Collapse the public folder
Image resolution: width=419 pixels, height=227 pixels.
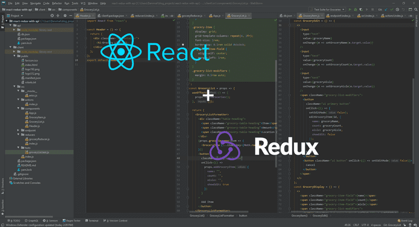click(x=15, y=56)
